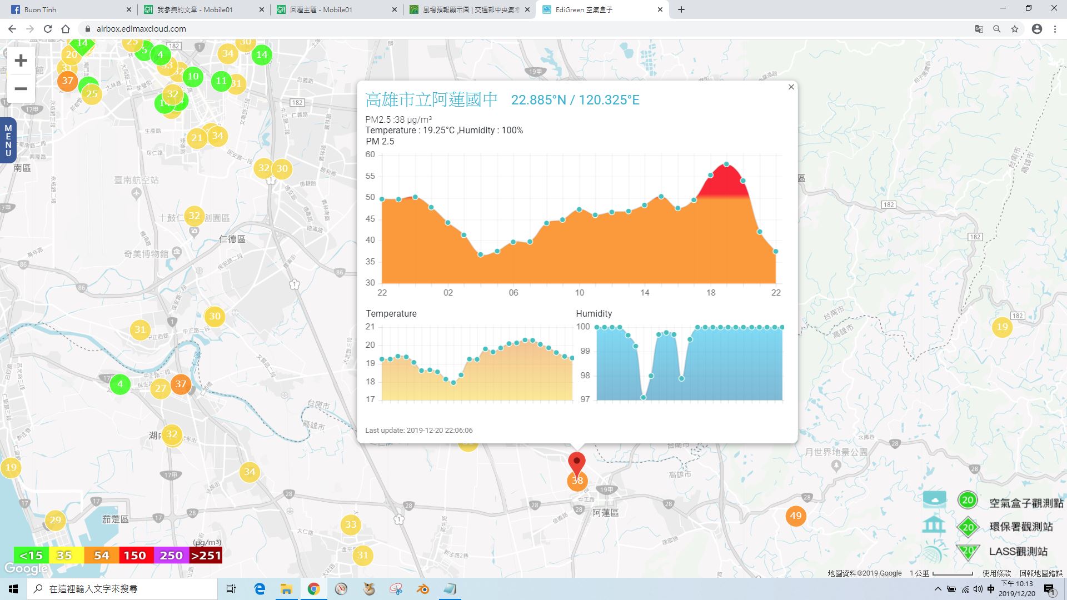The image size is (1067, 600).
Task: Select the yellow 29 station marker
Action: pos(55,521)
